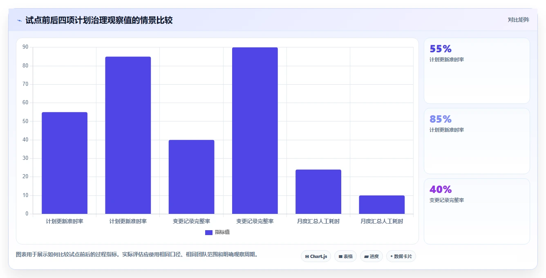Click 计划更新准时率 caption under the 55% figure
The image size is (546, 278).
click(447, 60)
